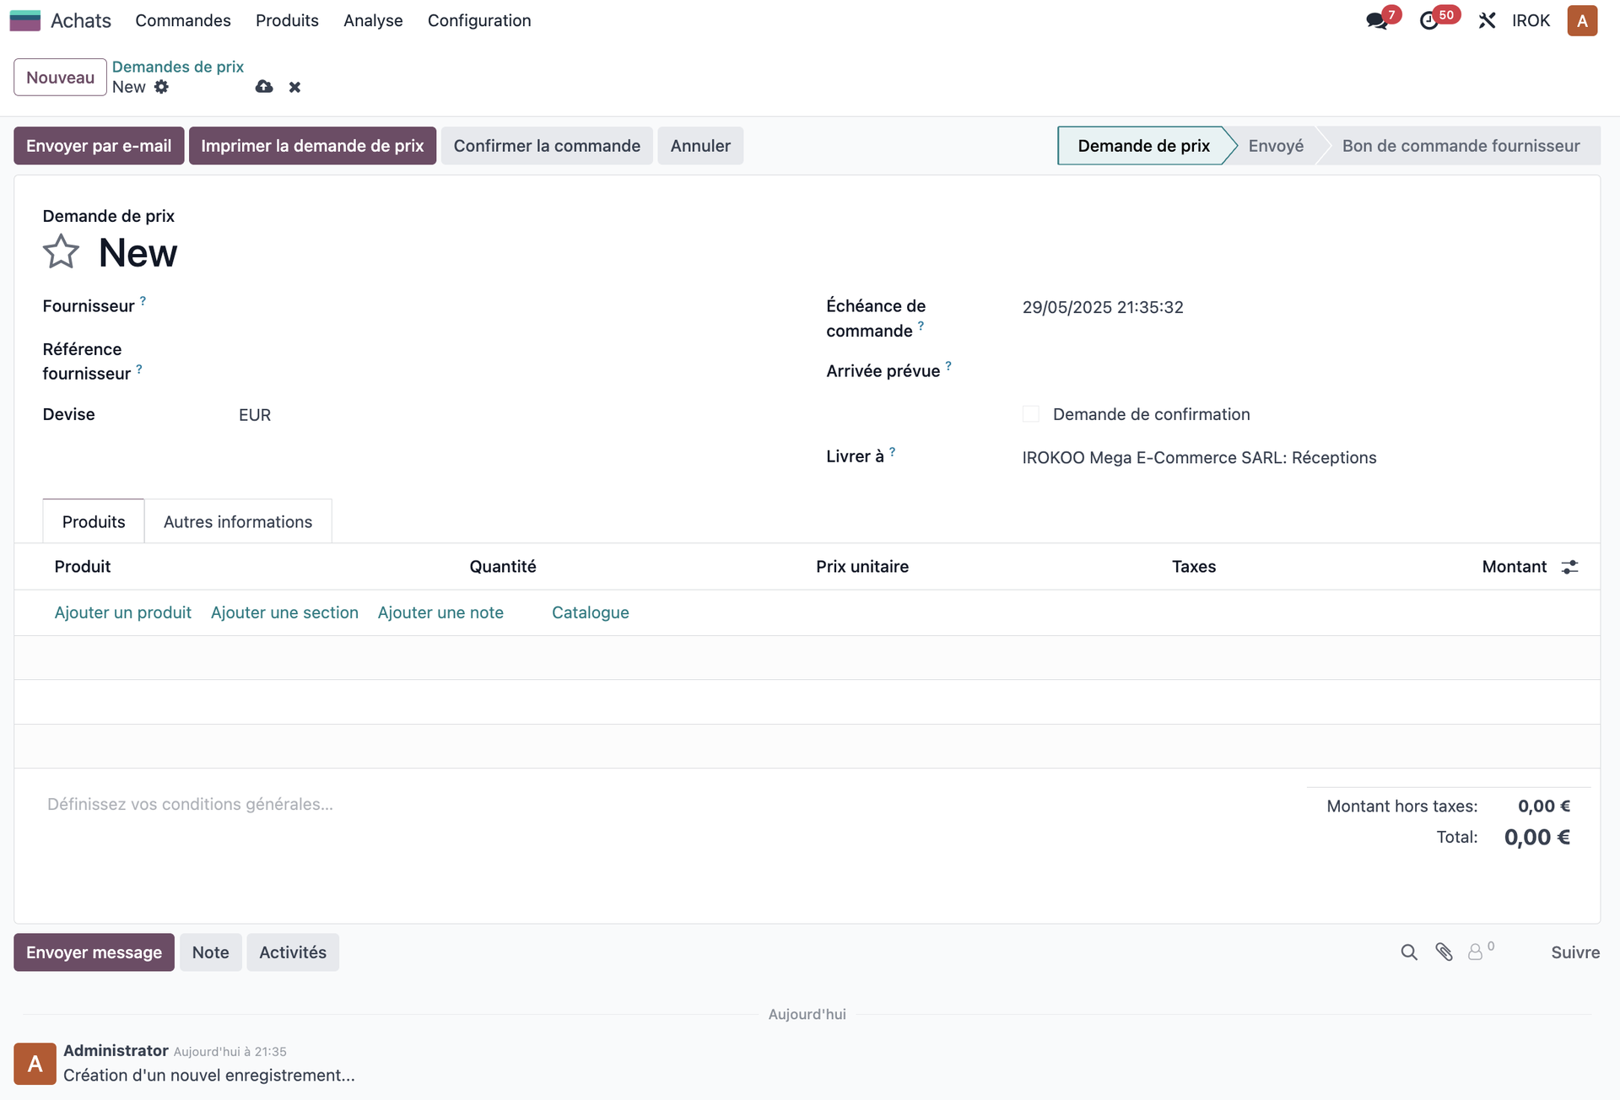This screenshot has width=1620, height=1100.
Task: Open the activities clock icon showing 50
Action: pos(1429,20)
